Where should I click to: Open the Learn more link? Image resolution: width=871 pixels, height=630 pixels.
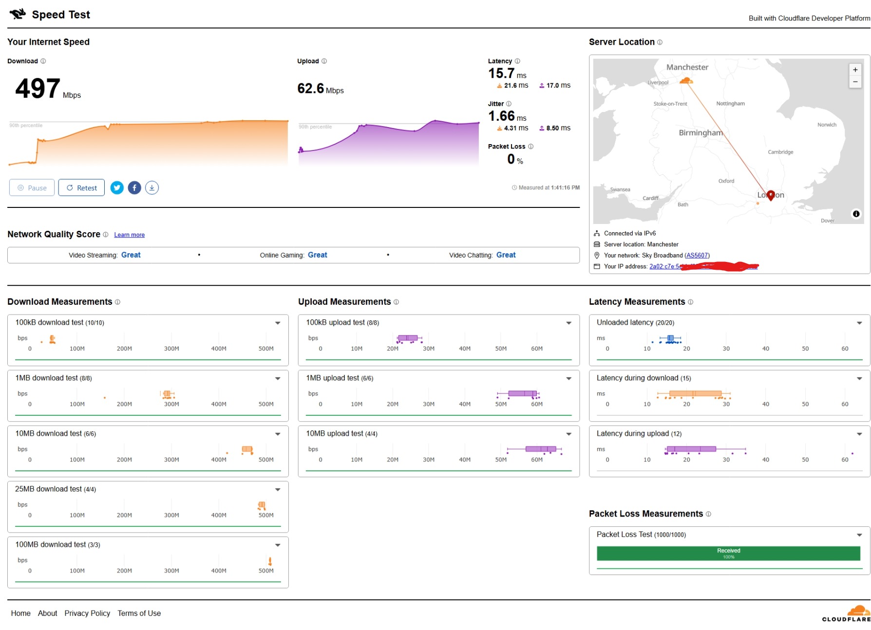click(129, 235)
